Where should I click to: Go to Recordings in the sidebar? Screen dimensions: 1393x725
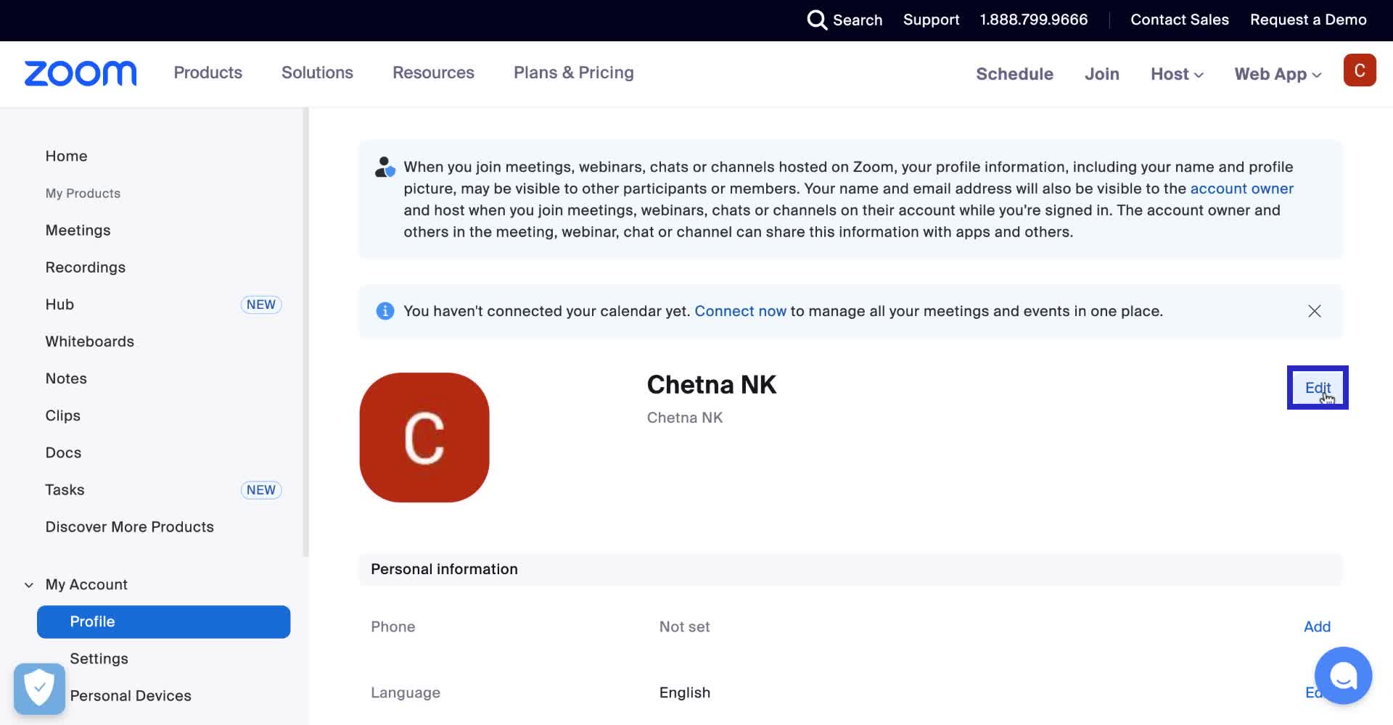tap(86, 268)
